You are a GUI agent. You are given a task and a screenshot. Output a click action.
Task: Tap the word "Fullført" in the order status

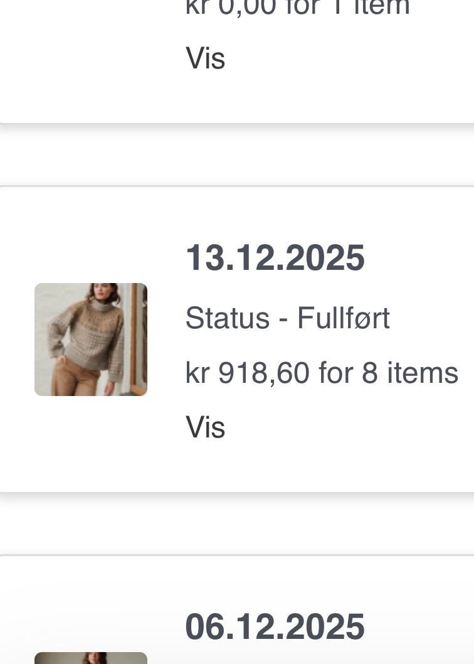[343, 318]
